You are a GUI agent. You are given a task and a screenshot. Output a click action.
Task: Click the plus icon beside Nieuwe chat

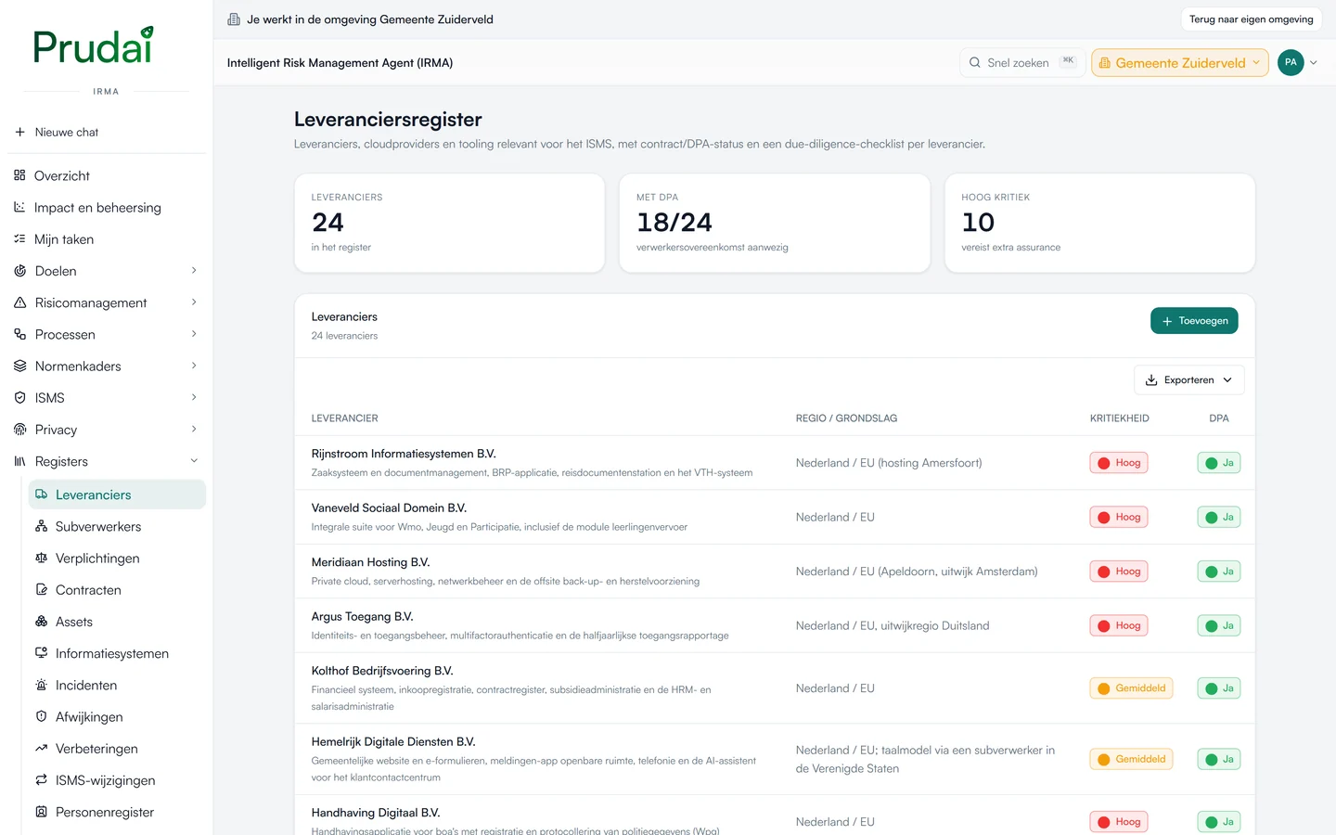pos(19,132)
